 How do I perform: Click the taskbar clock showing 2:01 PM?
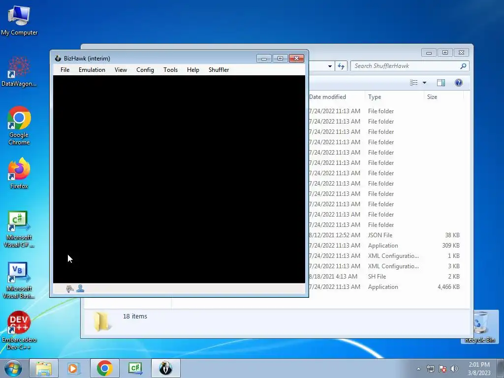[479, 369]
